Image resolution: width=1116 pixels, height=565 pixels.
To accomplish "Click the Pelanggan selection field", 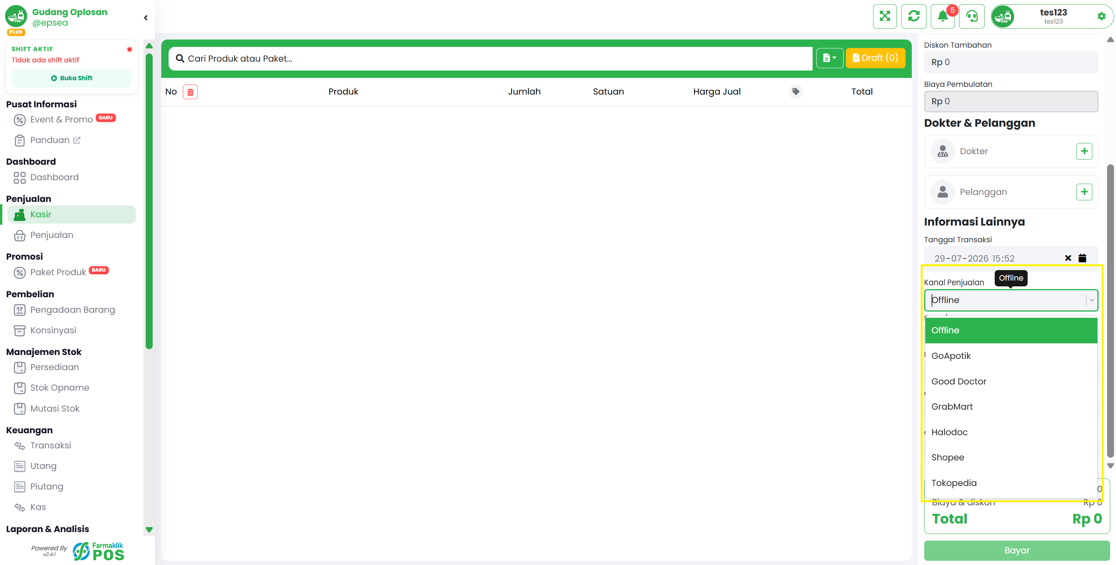I will pyautogui.click(x=1011, y=192).
